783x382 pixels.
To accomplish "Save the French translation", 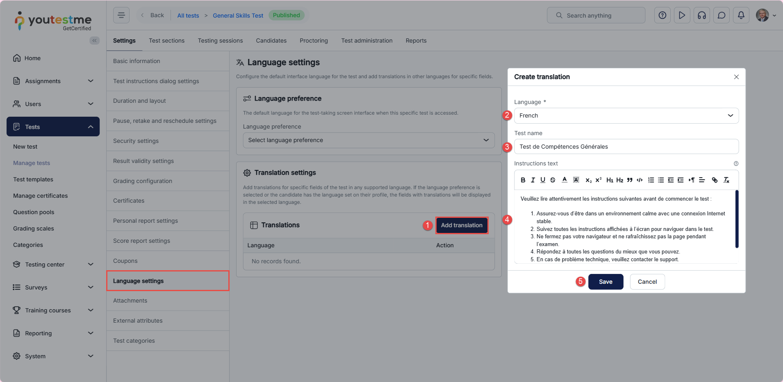I will click(605, 282).
